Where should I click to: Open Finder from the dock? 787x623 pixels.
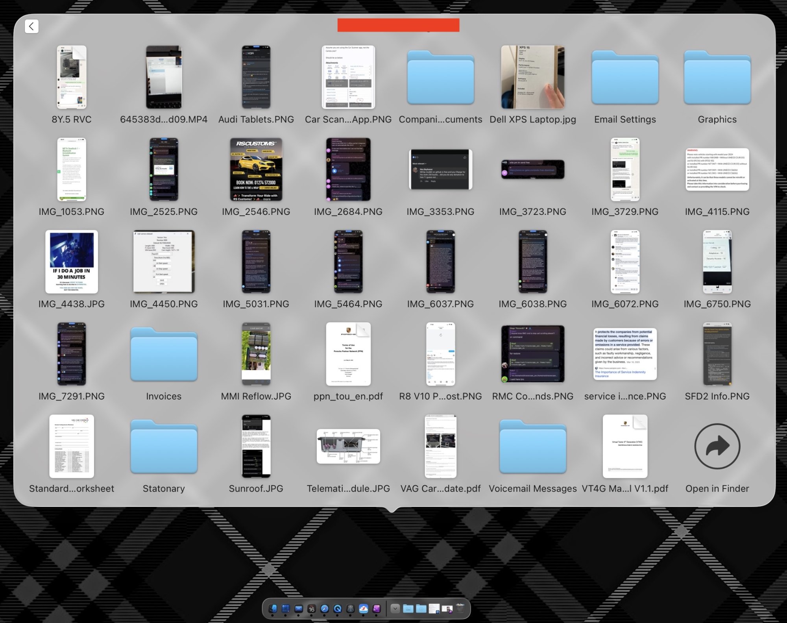(x=272, y=608)
